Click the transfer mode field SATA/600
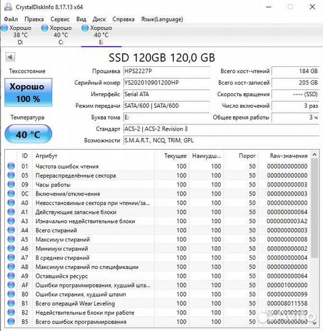Image resolution: width=323 pixels, height=331 pixels. [166, 105]
